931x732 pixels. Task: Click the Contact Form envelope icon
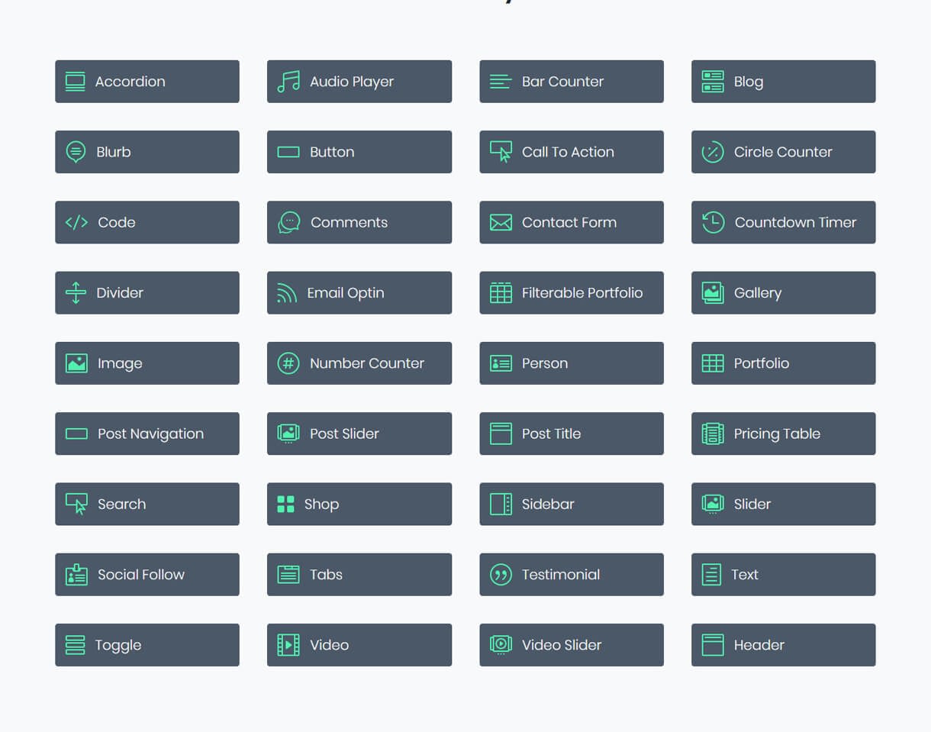click(501, 222)
